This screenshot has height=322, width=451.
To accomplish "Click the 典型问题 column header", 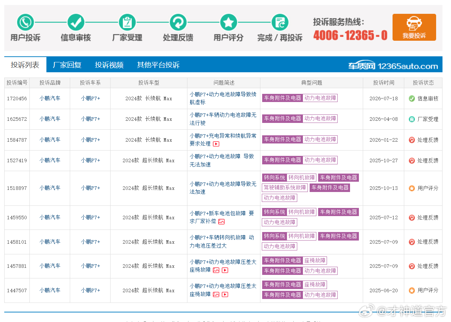I will point(311,83).
